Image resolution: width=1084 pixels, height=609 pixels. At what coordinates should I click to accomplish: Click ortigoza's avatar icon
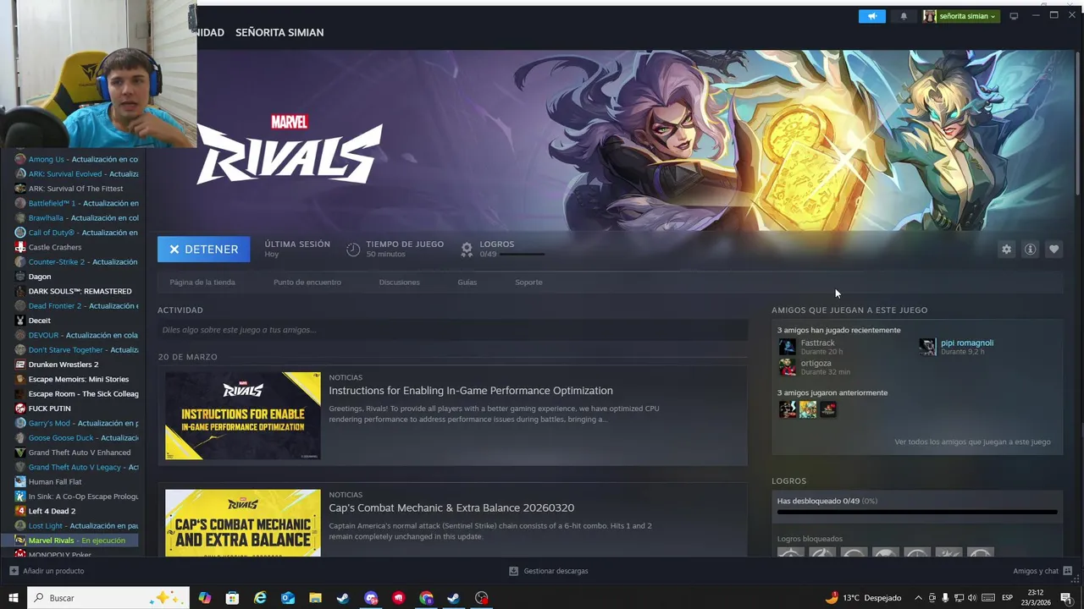click(788, 367)
